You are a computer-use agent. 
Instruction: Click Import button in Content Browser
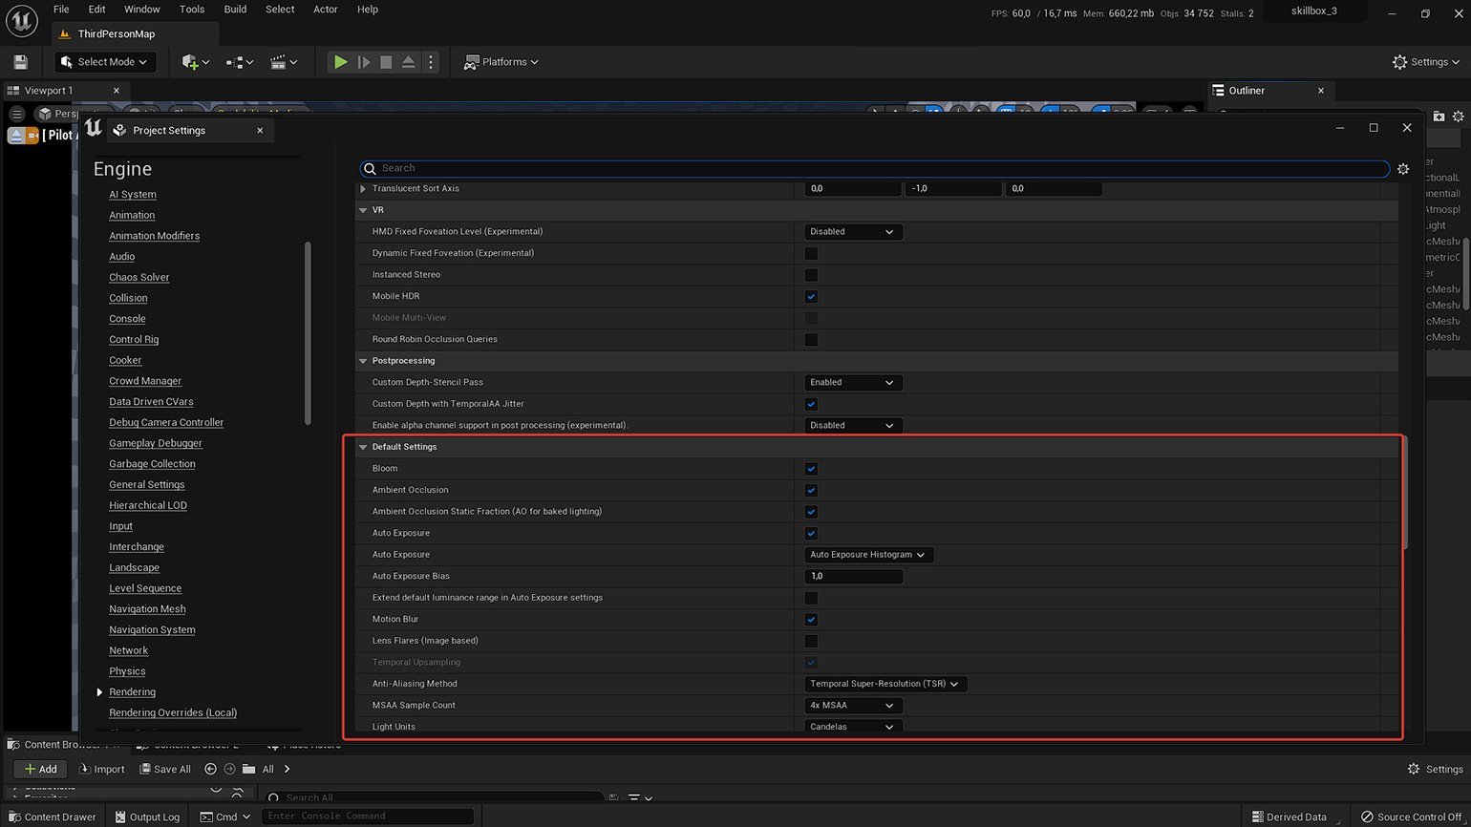pyautogui.click(x=102, y=769)
